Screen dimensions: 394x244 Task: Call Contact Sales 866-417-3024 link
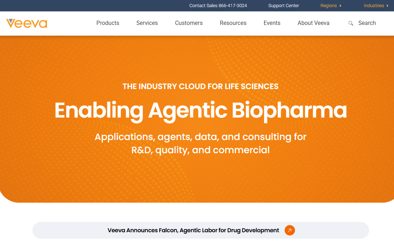tap(218, 6)
